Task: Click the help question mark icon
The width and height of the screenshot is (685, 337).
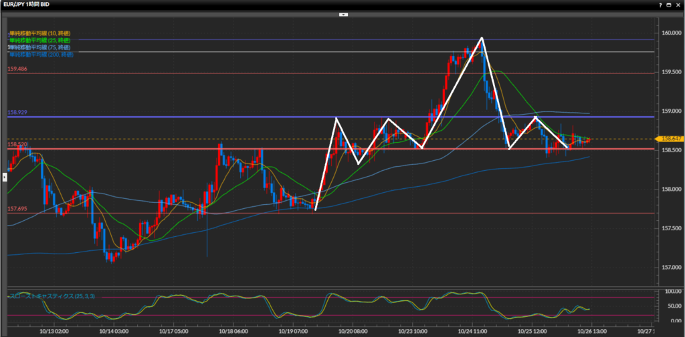Action: 660,5
